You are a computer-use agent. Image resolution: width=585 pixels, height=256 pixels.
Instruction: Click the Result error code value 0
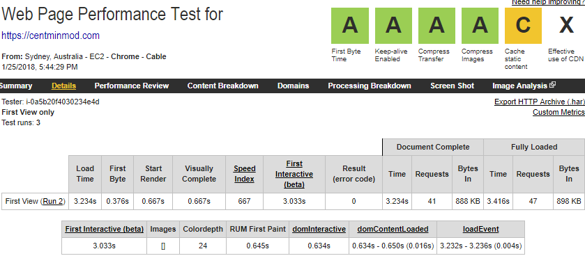(x=354, y=202)
